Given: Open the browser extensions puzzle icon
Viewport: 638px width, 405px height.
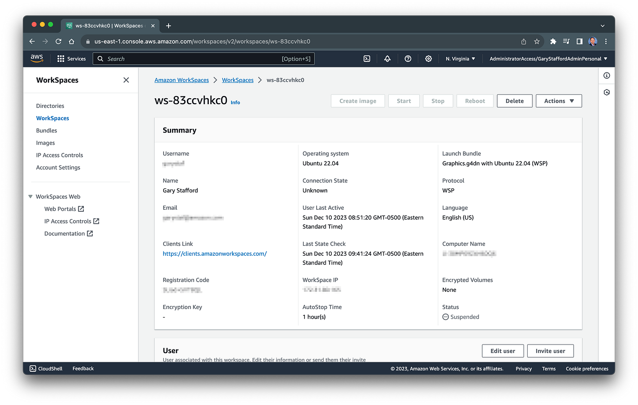Looking at the screenshot, I should [553, 41].
